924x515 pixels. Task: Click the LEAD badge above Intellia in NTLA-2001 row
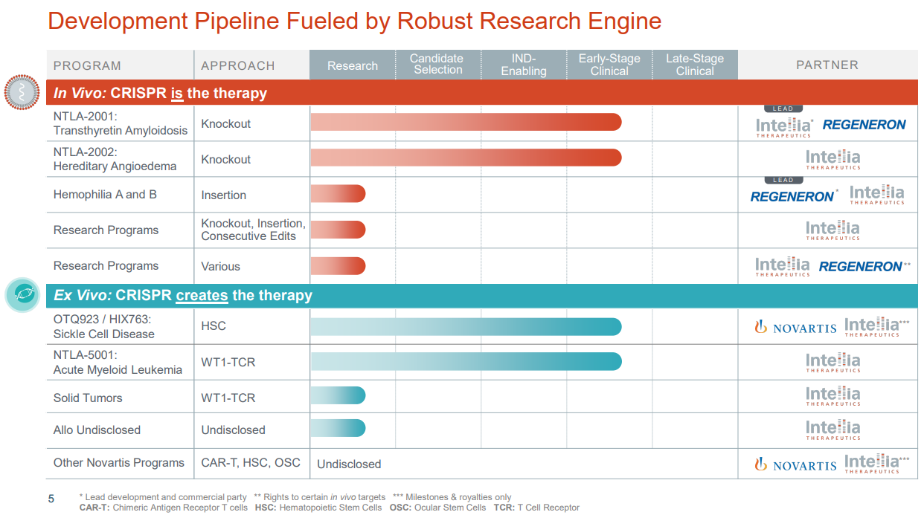tap(783, 108)
